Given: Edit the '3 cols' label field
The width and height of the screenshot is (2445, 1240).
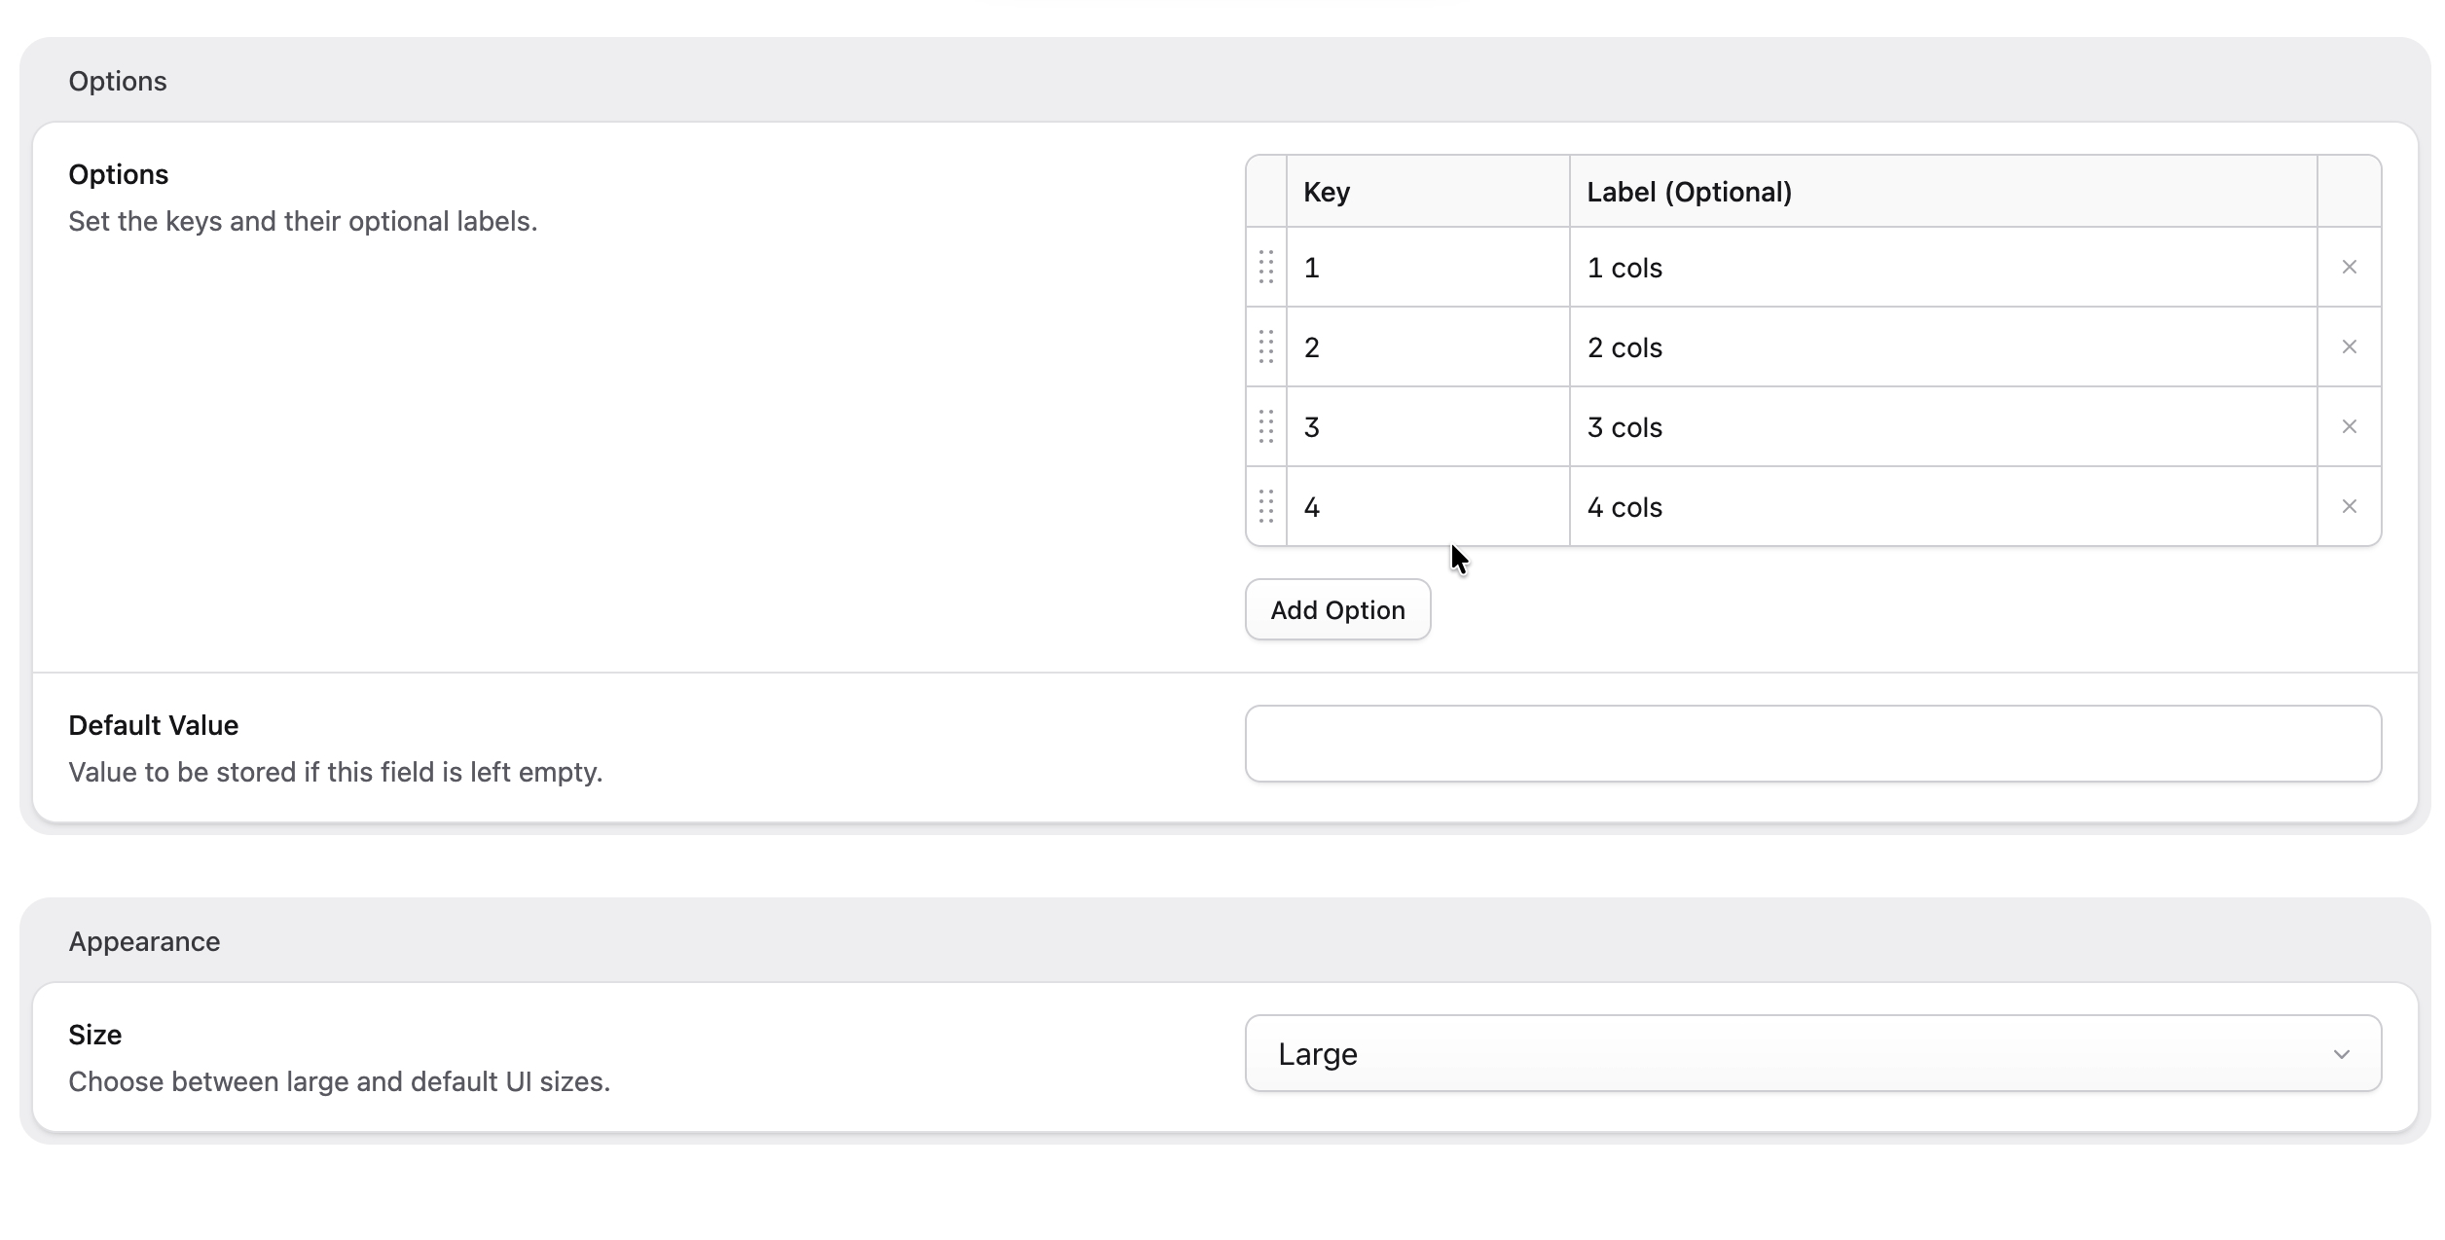Looking at the screenshot, I should tap(1942, 427).
